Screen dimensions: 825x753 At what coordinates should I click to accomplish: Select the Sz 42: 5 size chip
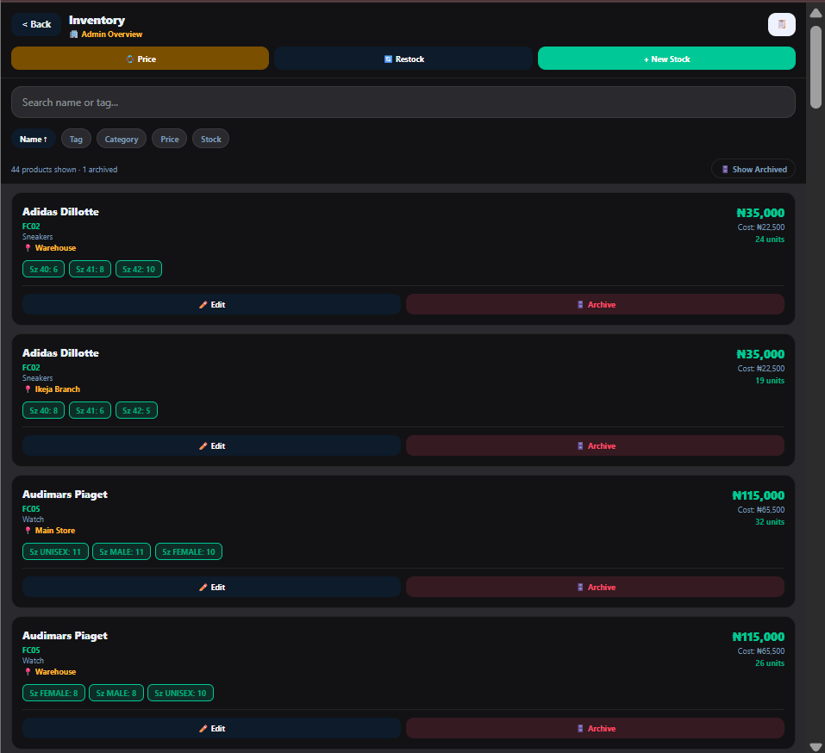point(136,410)
